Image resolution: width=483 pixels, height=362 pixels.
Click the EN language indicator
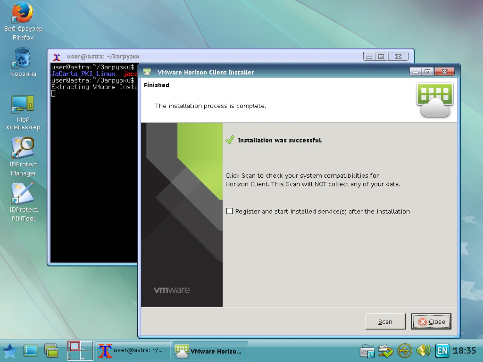tap(442, 350)
